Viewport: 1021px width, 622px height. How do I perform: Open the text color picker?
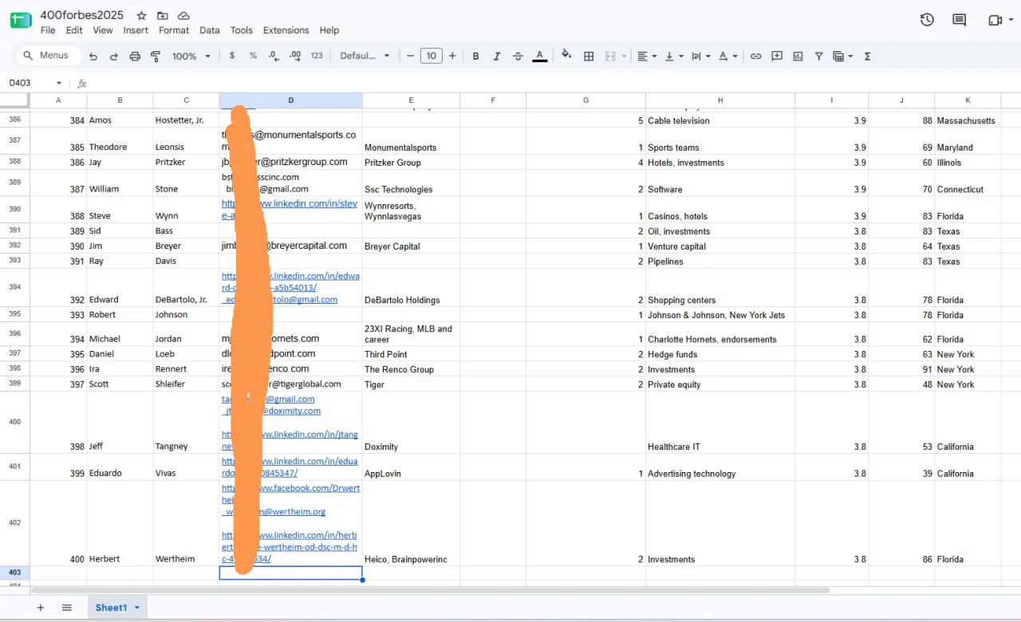pyautogui.click(x=540, y=56)
